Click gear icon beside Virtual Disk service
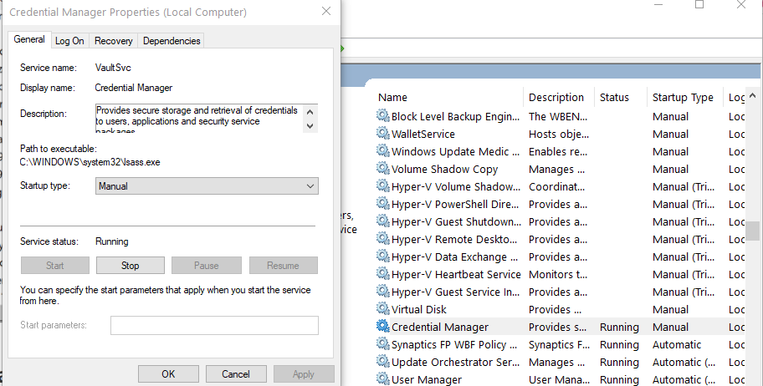The image size is (763, 386). (x=383, y=308)
